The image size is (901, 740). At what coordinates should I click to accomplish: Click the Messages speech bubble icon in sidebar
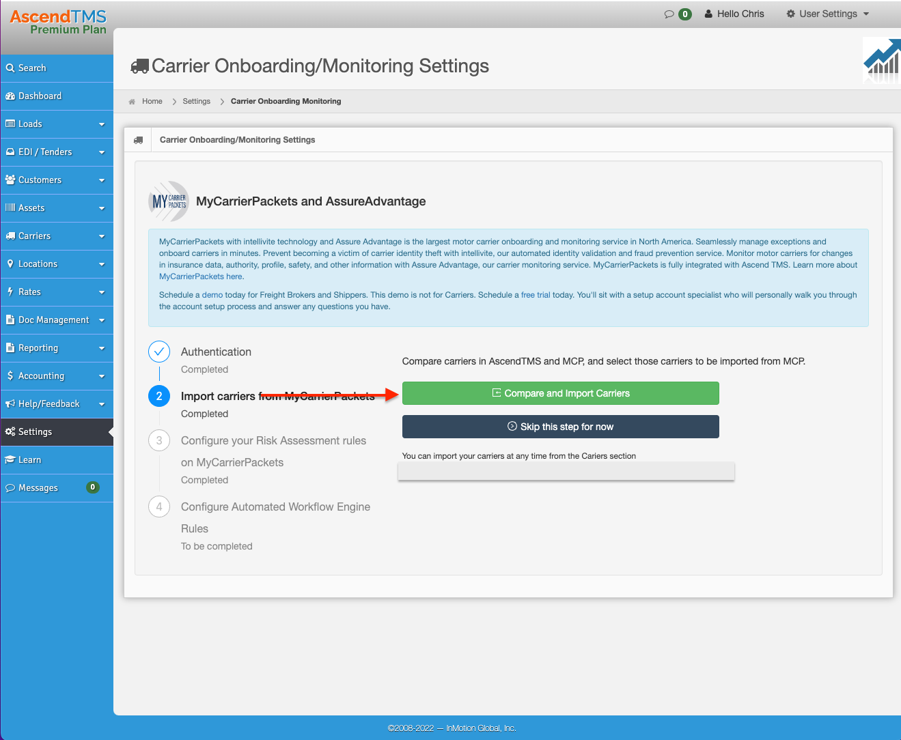coord(10,488)
